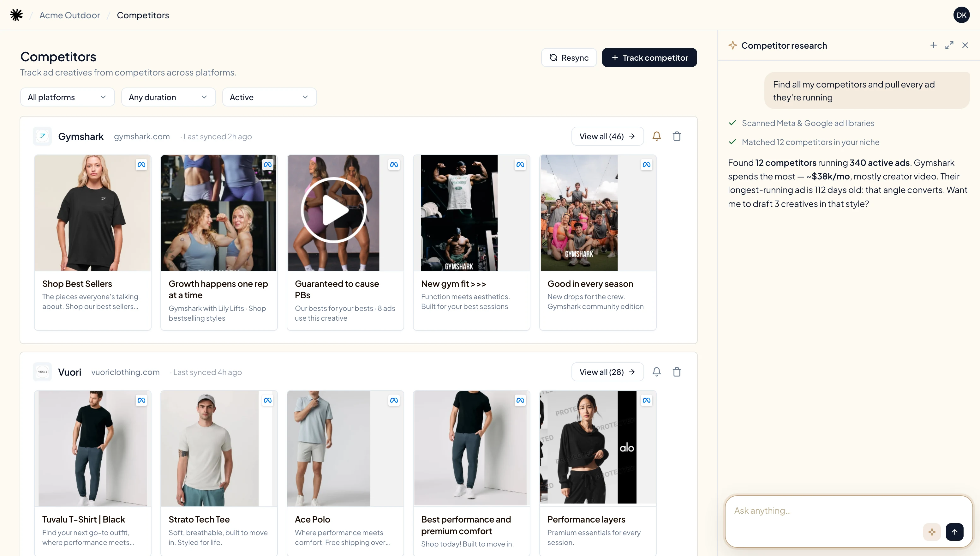Image resolution: width=980 pixels, height=556 pixels.
Task: Open the Active status dropdown
Action: click(x=269, y=97)
